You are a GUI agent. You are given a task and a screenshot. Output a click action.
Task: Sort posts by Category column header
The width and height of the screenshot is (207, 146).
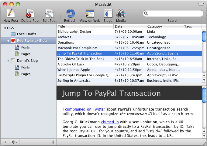tap(164, 26)
